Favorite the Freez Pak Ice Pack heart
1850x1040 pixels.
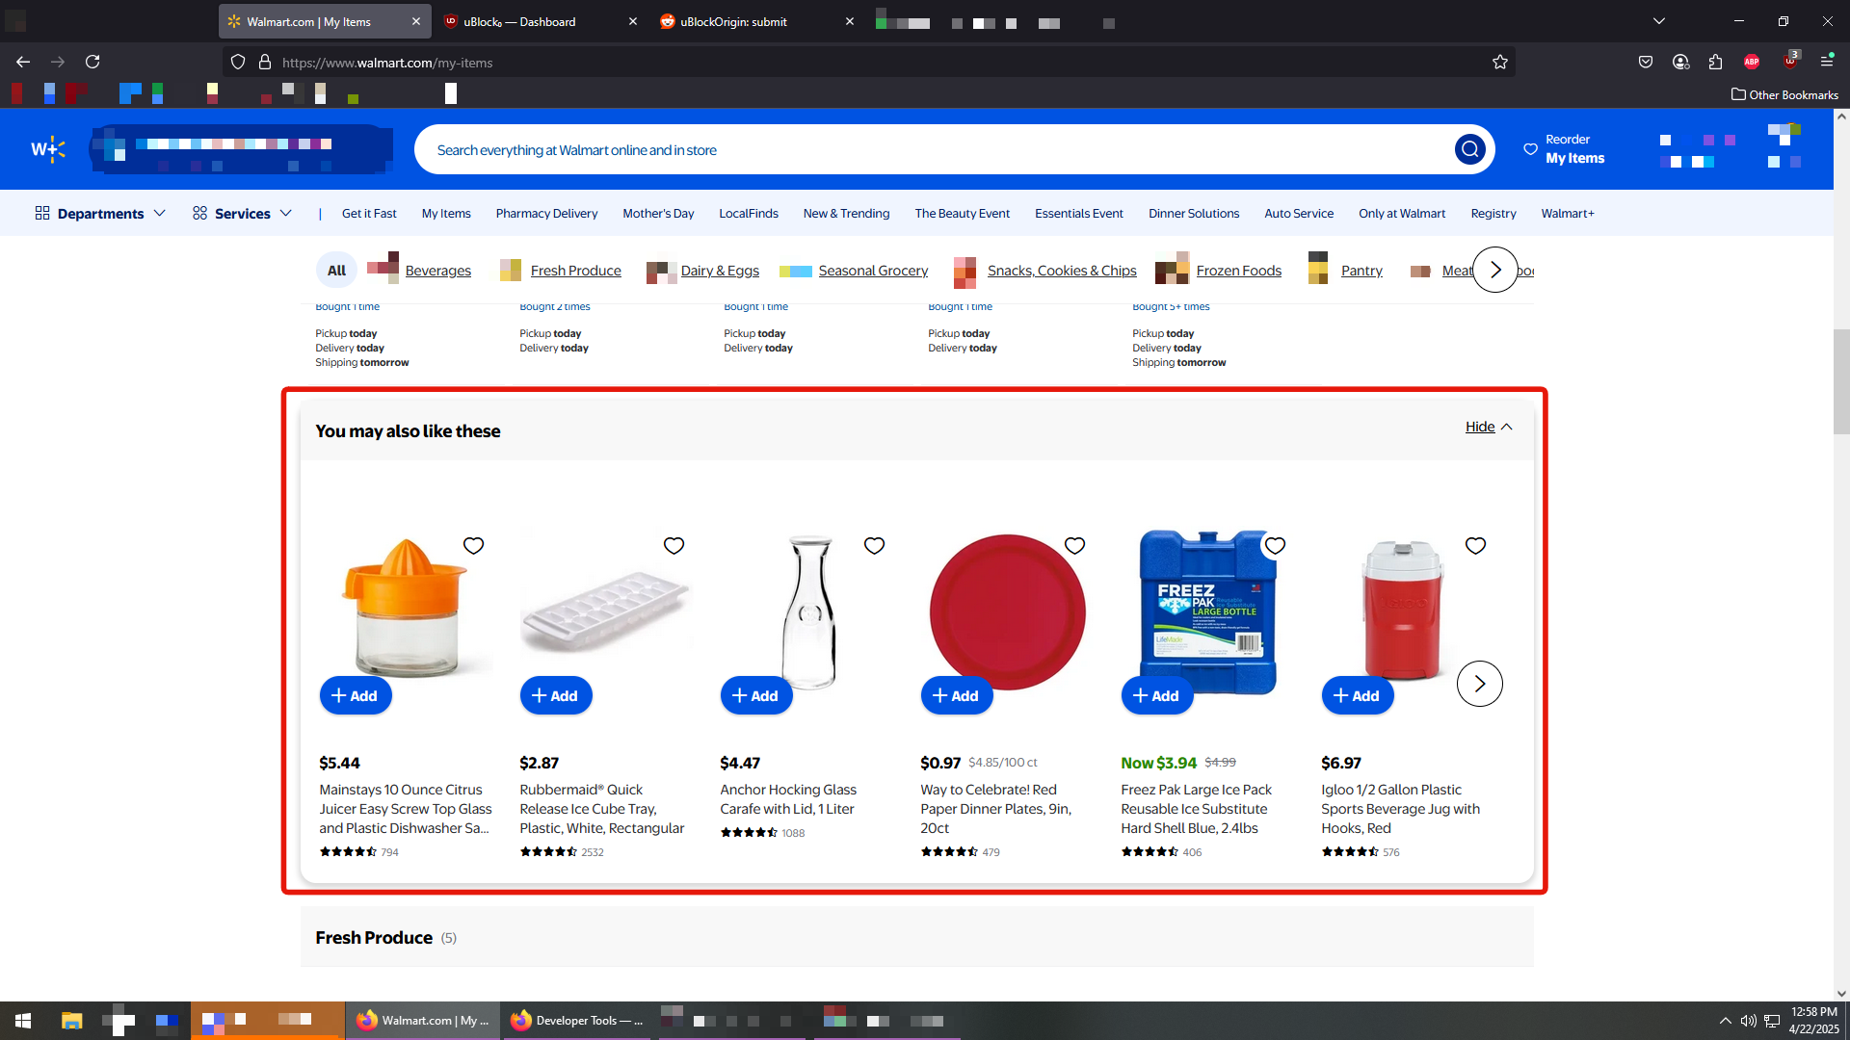[x=1275, y=546]
